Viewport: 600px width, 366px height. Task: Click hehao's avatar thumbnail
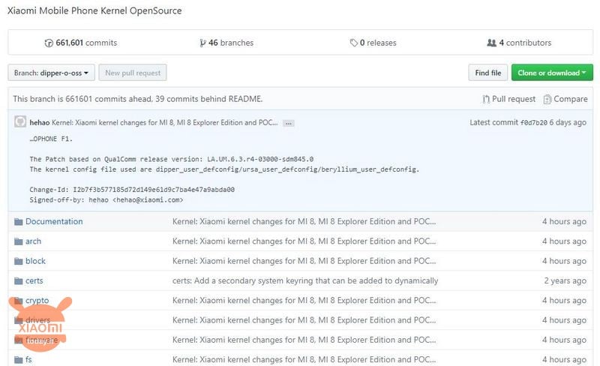point(20,121)
